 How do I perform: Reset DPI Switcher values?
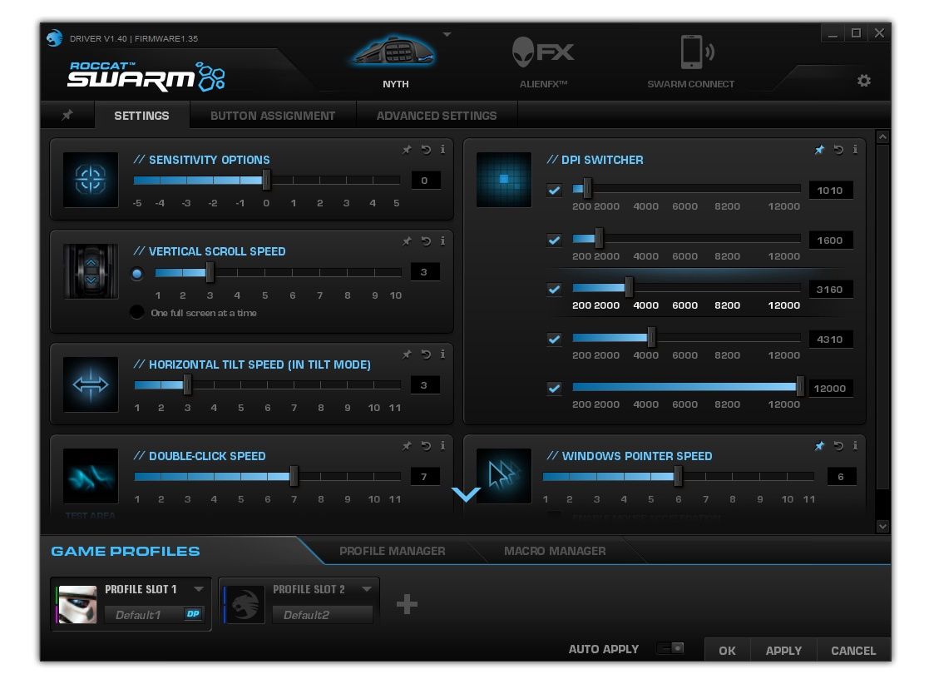(x=838, y=150)
